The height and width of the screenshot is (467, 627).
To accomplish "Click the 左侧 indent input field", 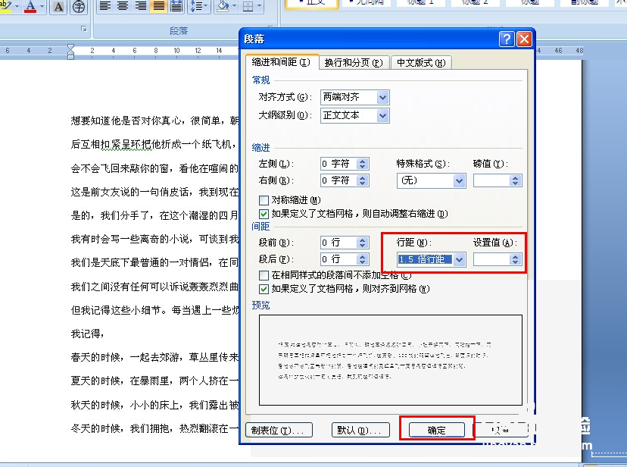I will [338, 164].
